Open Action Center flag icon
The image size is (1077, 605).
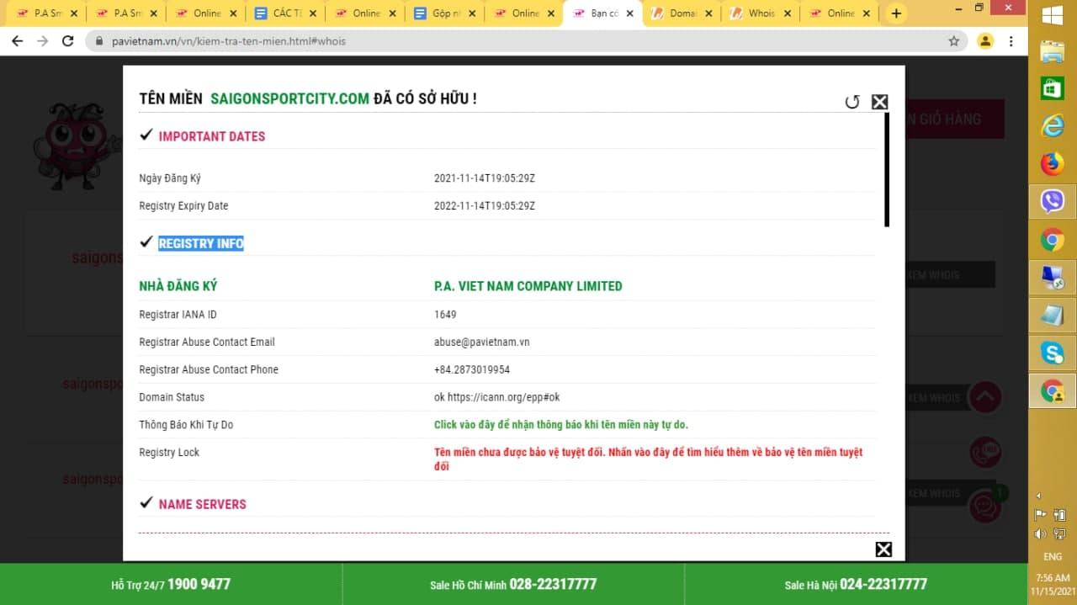click(1041, 515)
